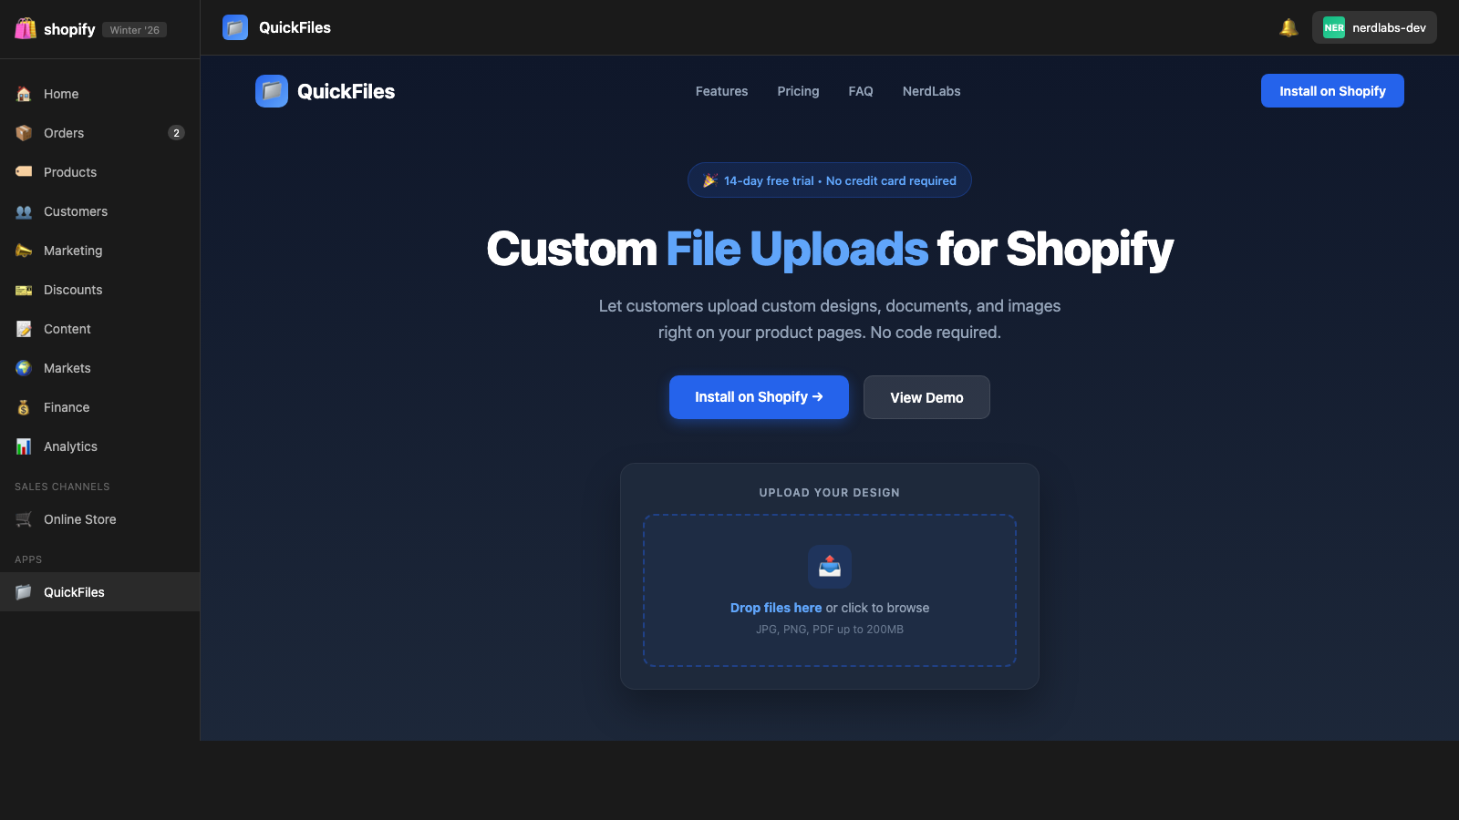Select Analytics in the sidebar
This screenshot has height=820, width=1459.
(x=100, y=446)
